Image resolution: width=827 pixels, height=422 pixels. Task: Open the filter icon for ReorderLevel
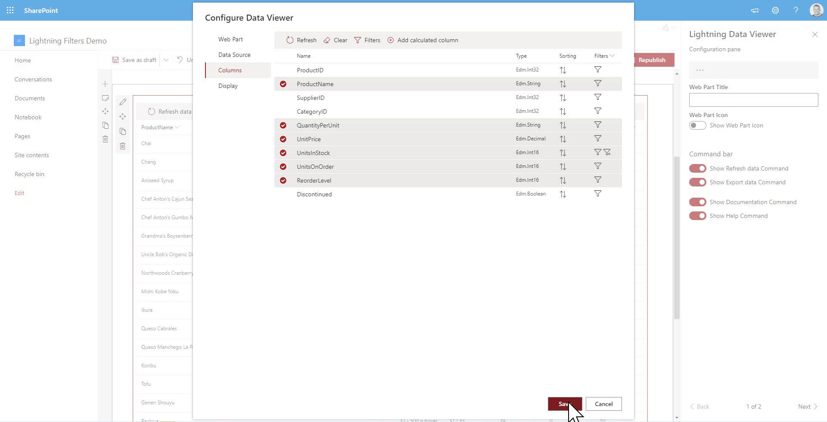coord(598,180)
